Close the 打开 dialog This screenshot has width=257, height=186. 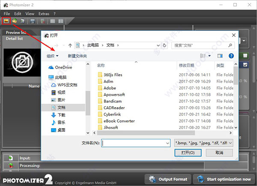(234, 35)
